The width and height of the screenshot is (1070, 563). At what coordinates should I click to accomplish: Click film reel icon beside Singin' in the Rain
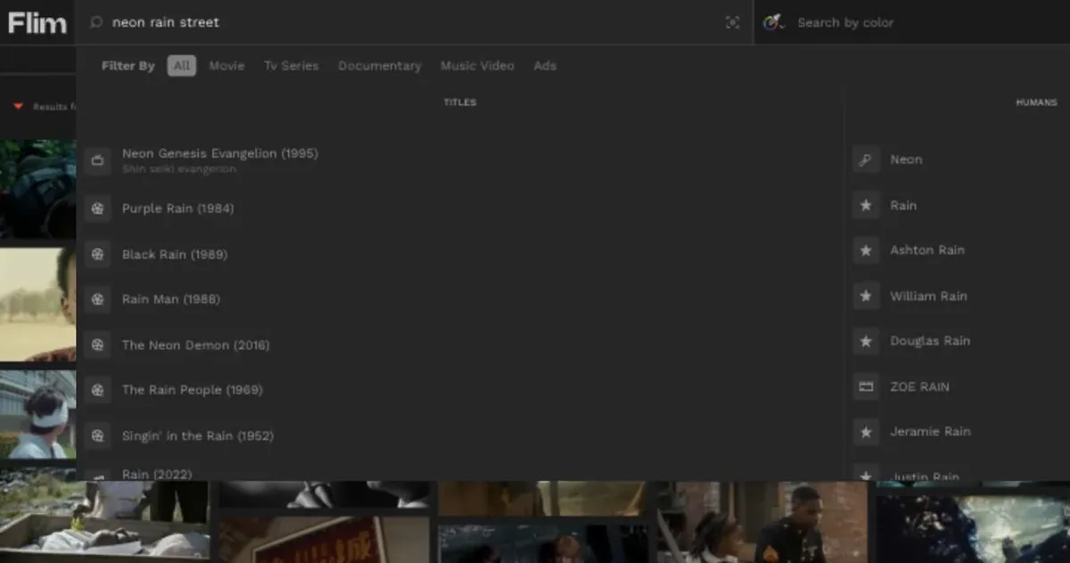(x=98, y=435)
